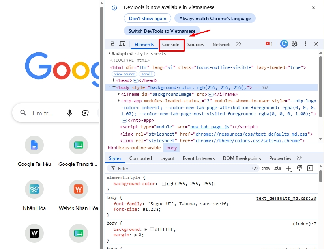This screenshot has height=249, width=324.
Task: Toggle the regex filter button
Action: [255, 168]
